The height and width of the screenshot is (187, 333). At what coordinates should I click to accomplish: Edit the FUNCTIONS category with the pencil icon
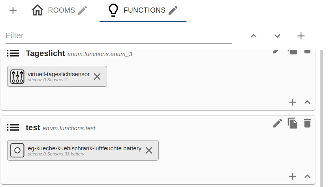pyautogui.click(x=173, y=10)
